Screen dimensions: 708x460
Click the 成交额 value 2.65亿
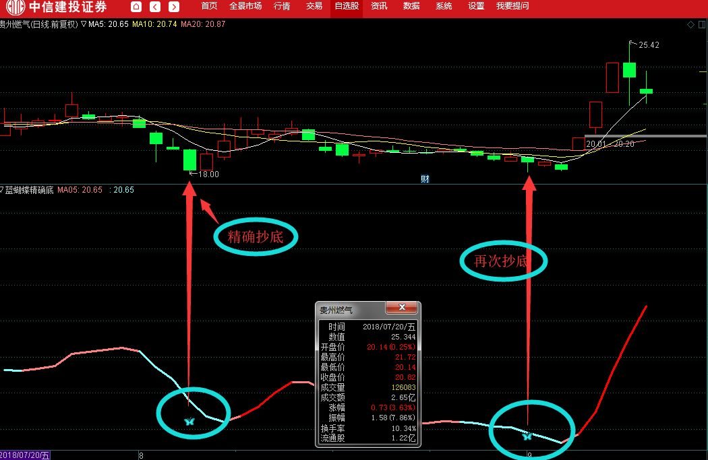click(x=403, y=397)
